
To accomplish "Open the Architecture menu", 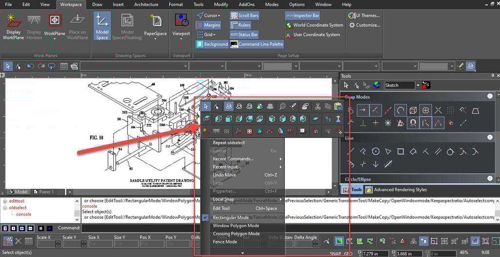I will pos(146,4).
